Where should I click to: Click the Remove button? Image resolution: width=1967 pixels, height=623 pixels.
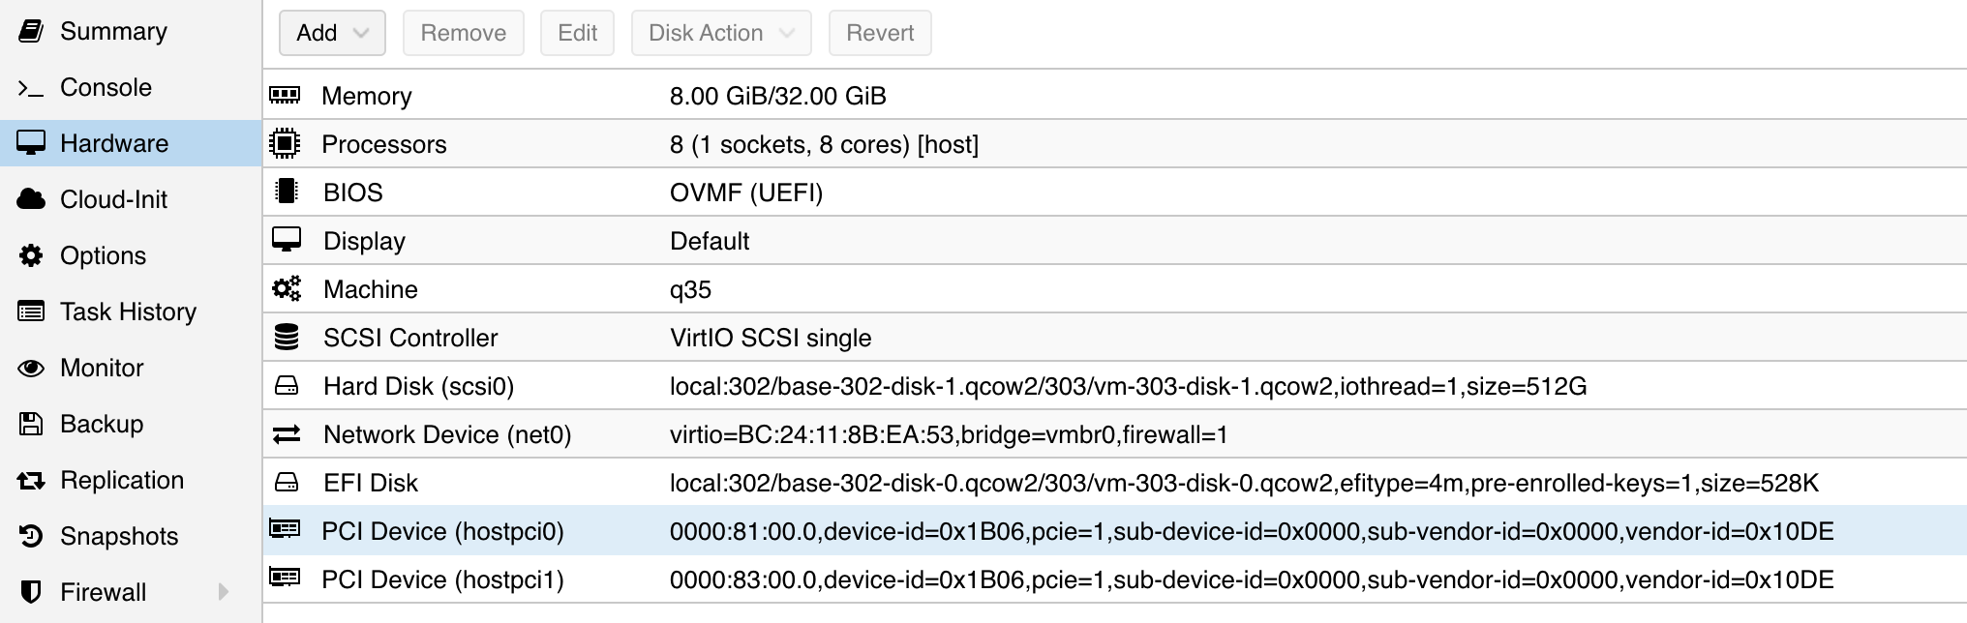pos(464,33)
